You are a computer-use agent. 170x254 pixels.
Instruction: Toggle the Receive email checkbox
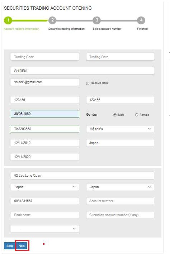(x=88, y=83)
